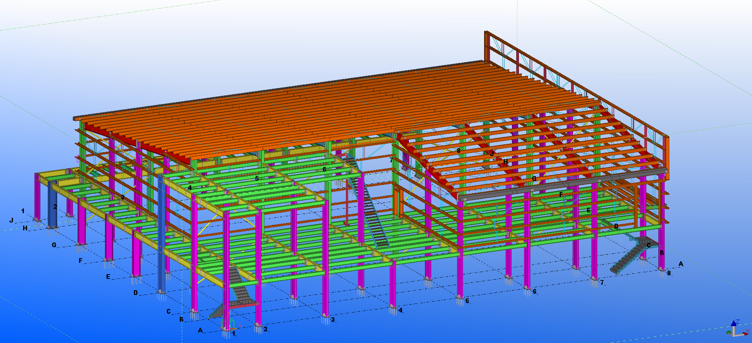Select the column base at front grid 6
Viewport: 752px width, 343px height.
[527, 289]
